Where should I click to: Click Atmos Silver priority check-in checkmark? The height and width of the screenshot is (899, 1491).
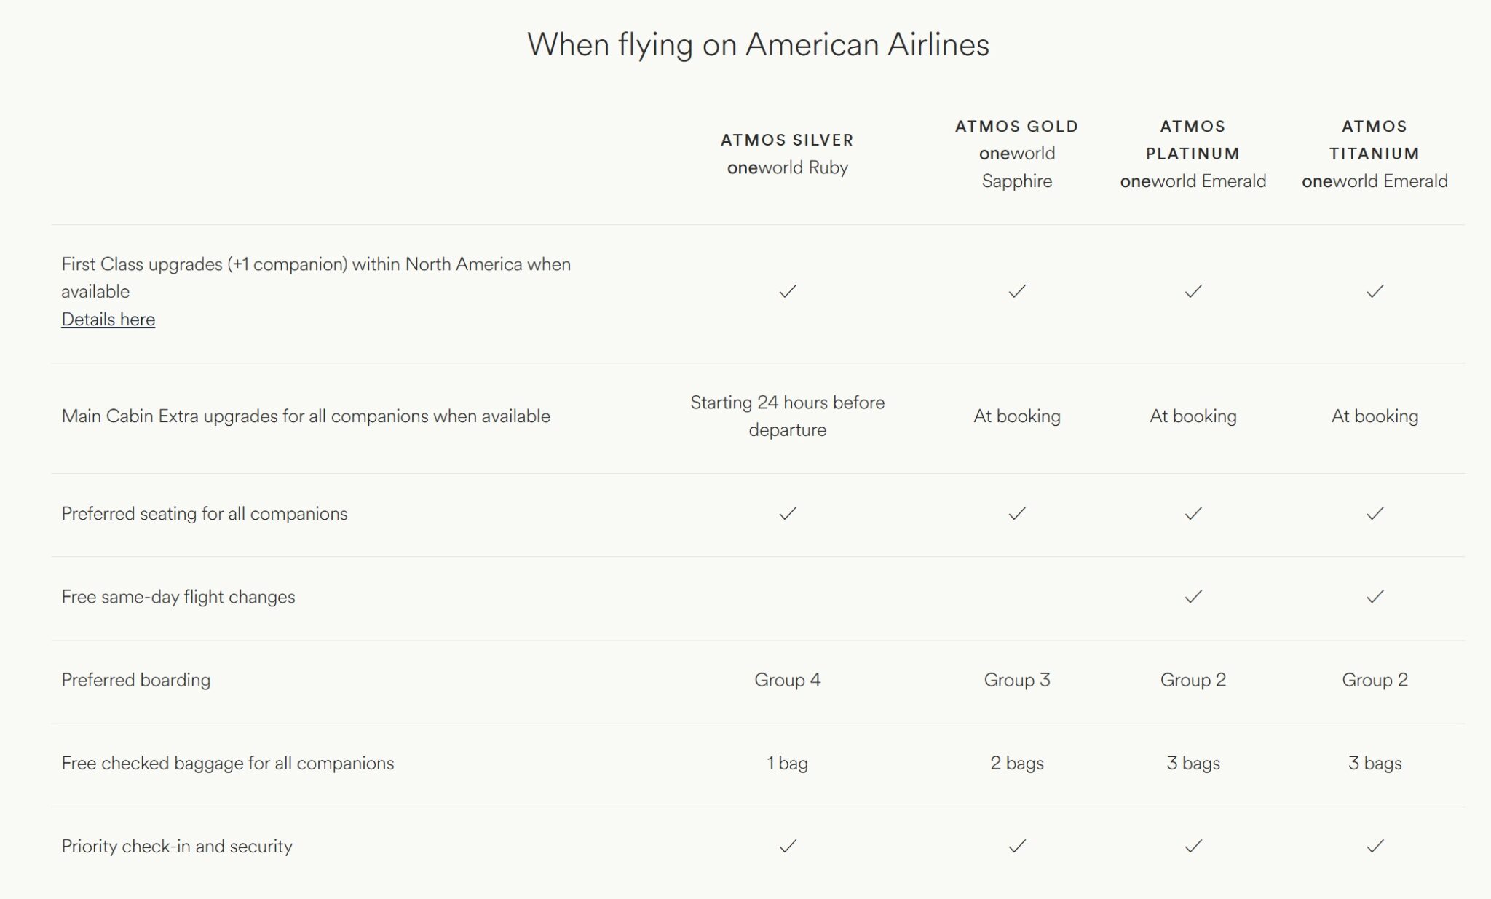point(788,846)
